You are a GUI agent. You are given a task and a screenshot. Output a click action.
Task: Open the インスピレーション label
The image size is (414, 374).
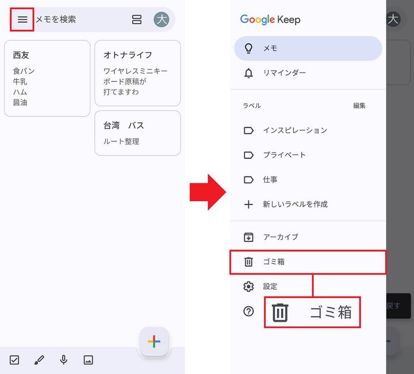tap(308, 130)
